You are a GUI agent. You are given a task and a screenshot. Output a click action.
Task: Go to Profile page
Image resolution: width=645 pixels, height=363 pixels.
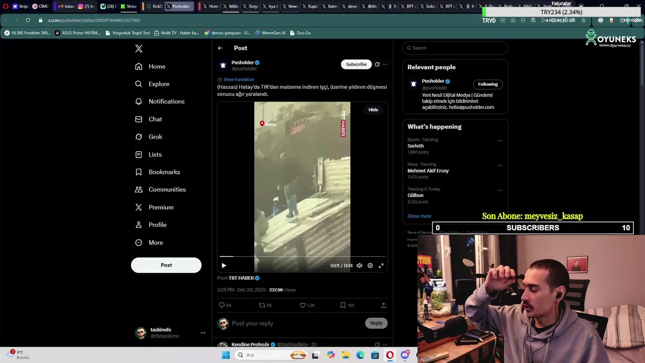pyautogui.click(x=151, y=225)
